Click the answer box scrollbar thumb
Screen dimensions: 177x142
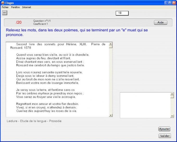point(172,97)
